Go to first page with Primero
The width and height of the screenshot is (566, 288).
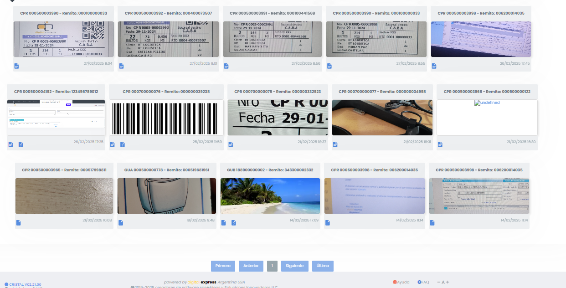point(223,266)
